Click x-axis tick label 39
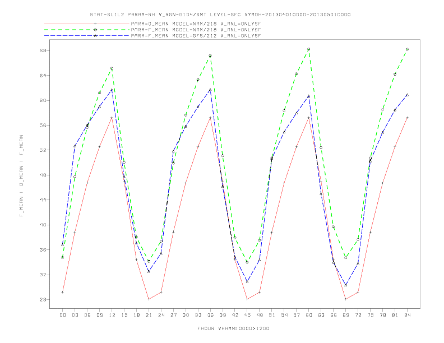 [223, 315]
